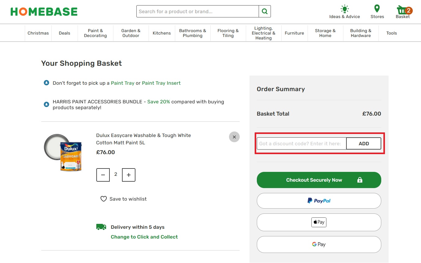Open Storage & Home menu
Screen dimensions: 421x263
point(325,33)
